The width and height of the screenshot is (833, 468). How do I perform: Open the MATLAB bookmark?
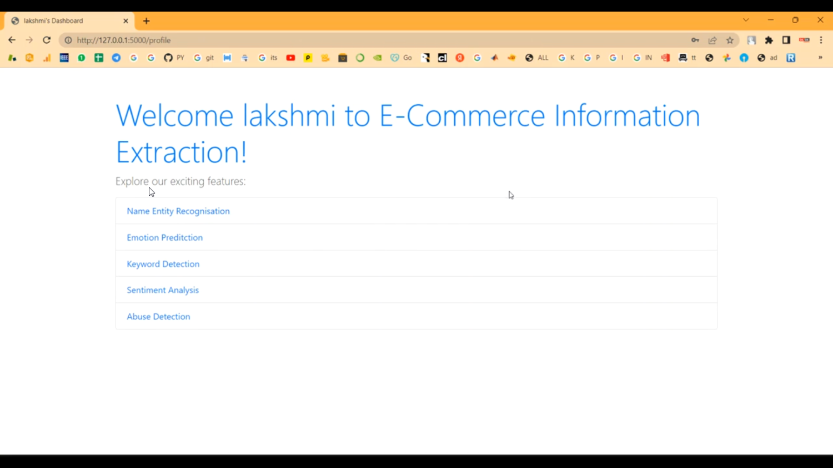point(494,58)
